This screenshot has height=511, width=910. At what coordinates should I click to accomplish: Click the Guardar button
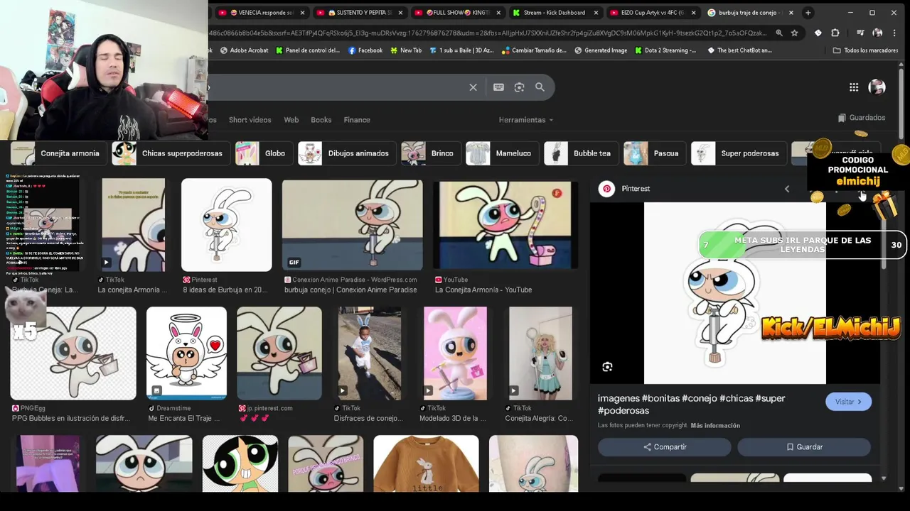coord(804,447)
